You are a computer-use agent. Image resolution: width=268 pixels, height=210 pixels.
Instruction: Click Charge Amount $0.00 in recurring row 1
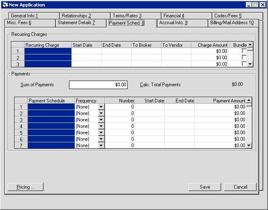pos(209,51)
